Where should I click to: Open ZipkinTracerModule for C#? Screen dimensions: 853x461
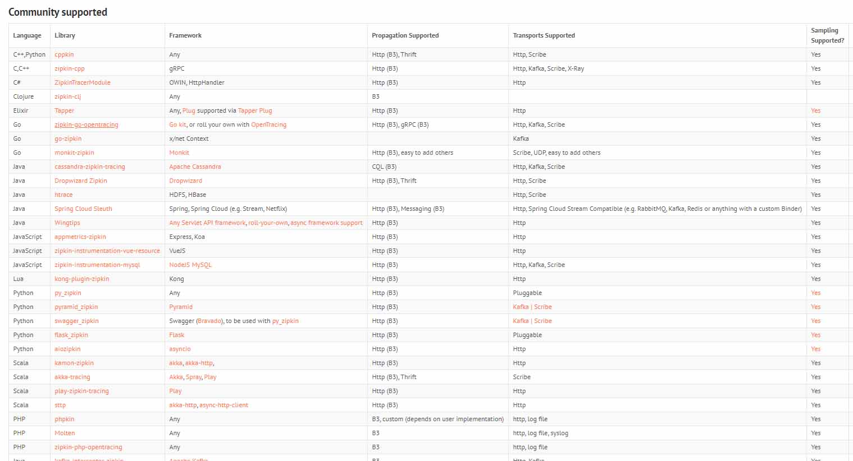pos(83,82)
